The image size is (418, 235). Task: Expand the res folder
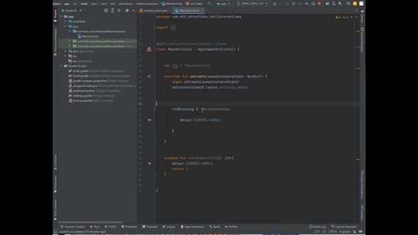tap(65, 56)
